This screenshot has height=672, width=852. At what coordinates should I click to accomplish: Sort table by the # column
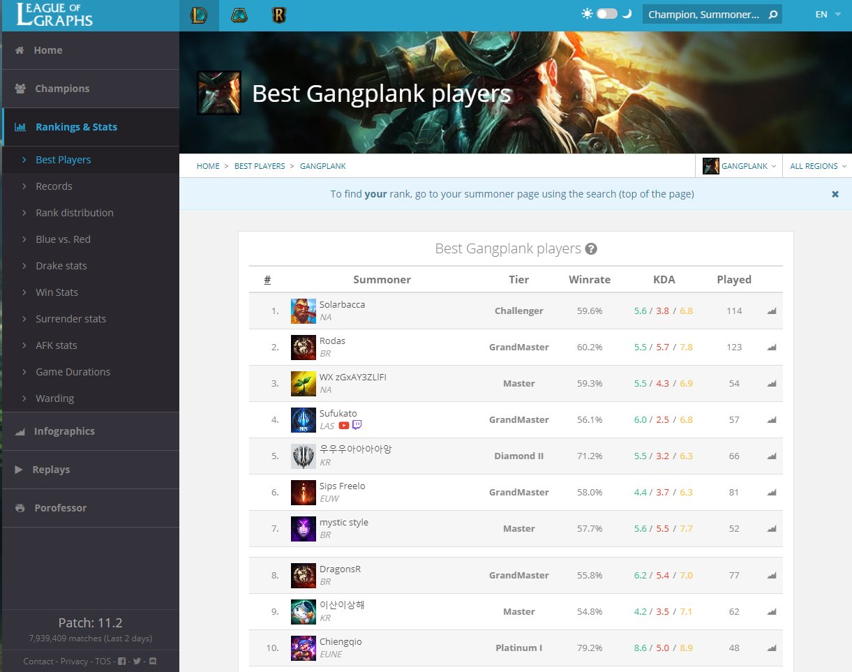pos(267,280)
